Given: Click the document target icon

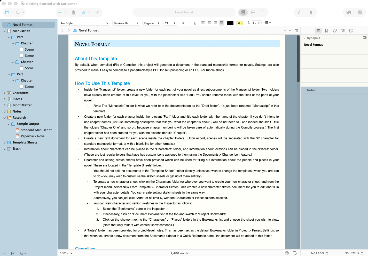Looking at the screenshot, I should pyautogui.click(x=287, y=253).
